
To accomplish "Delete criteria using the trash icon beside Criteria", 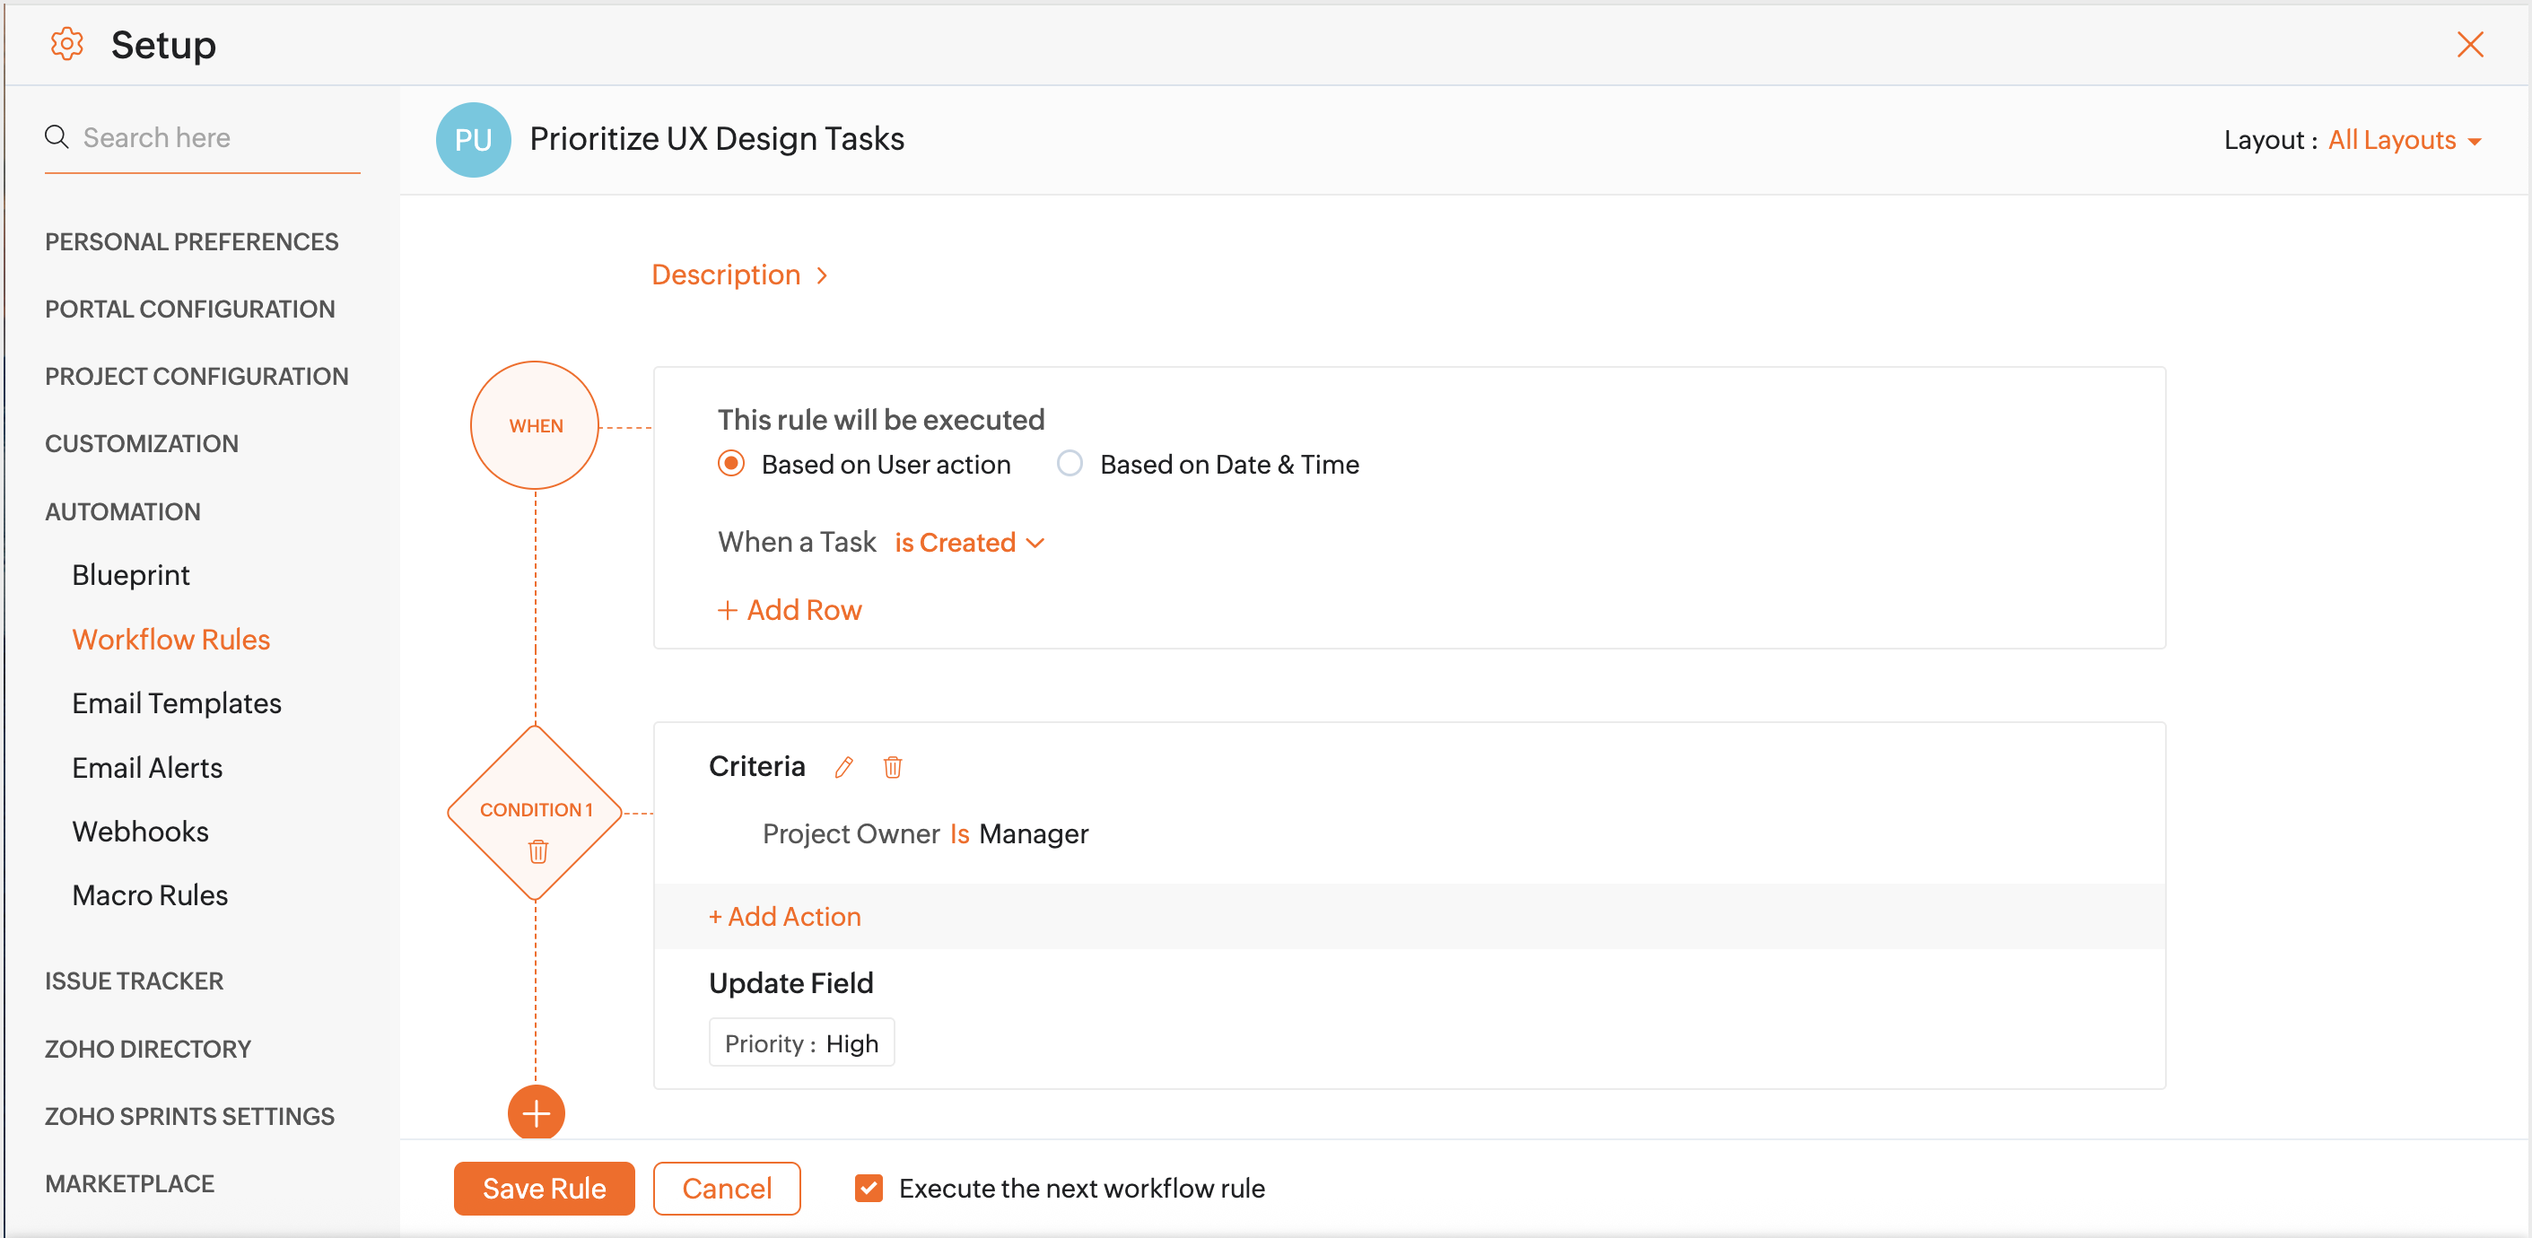I will 892,767.
